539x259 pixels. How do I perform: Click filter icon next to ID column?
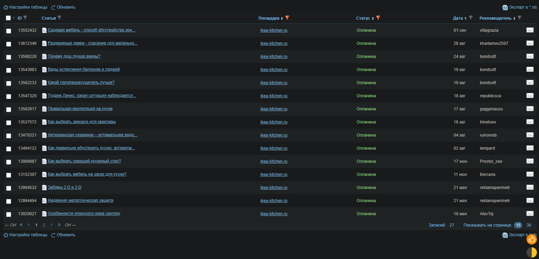point(25,18)
